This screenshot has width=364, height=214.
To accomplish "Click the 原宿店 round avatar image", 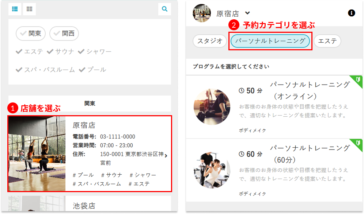I will coord(202,13).
